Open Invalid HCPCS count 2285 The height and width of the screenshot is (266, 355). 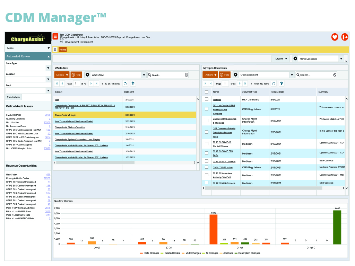point(47,115)
